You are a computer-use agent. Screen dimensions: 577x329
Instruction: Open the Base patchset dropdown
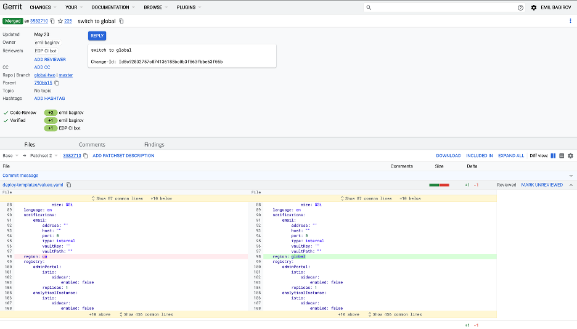pyautogui.click(x=10, y=156)
